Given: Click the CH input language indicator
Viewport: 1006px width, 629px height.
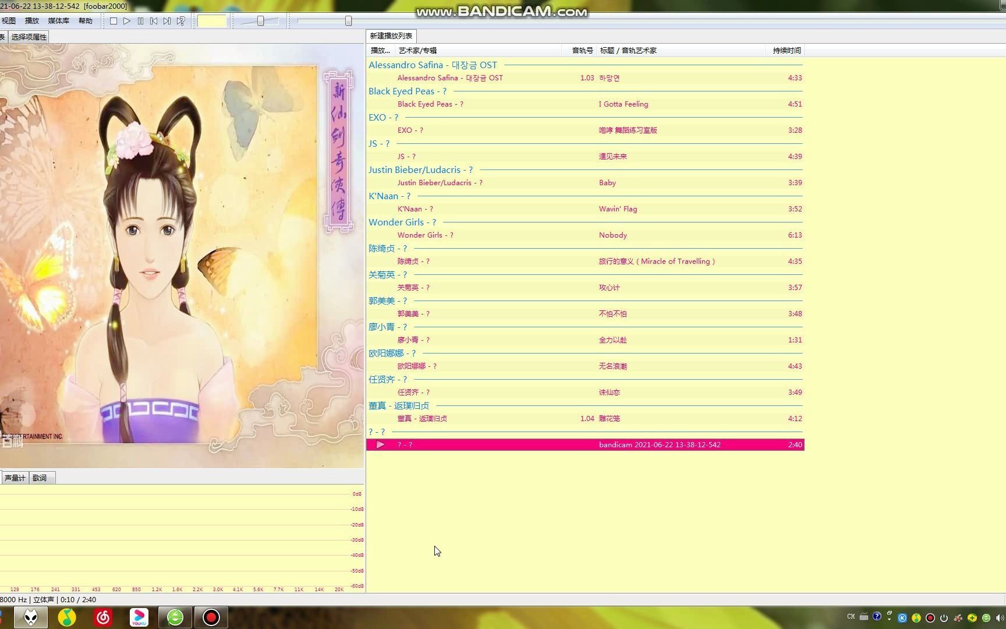Looking at the screenshot, I should [851, 617].
